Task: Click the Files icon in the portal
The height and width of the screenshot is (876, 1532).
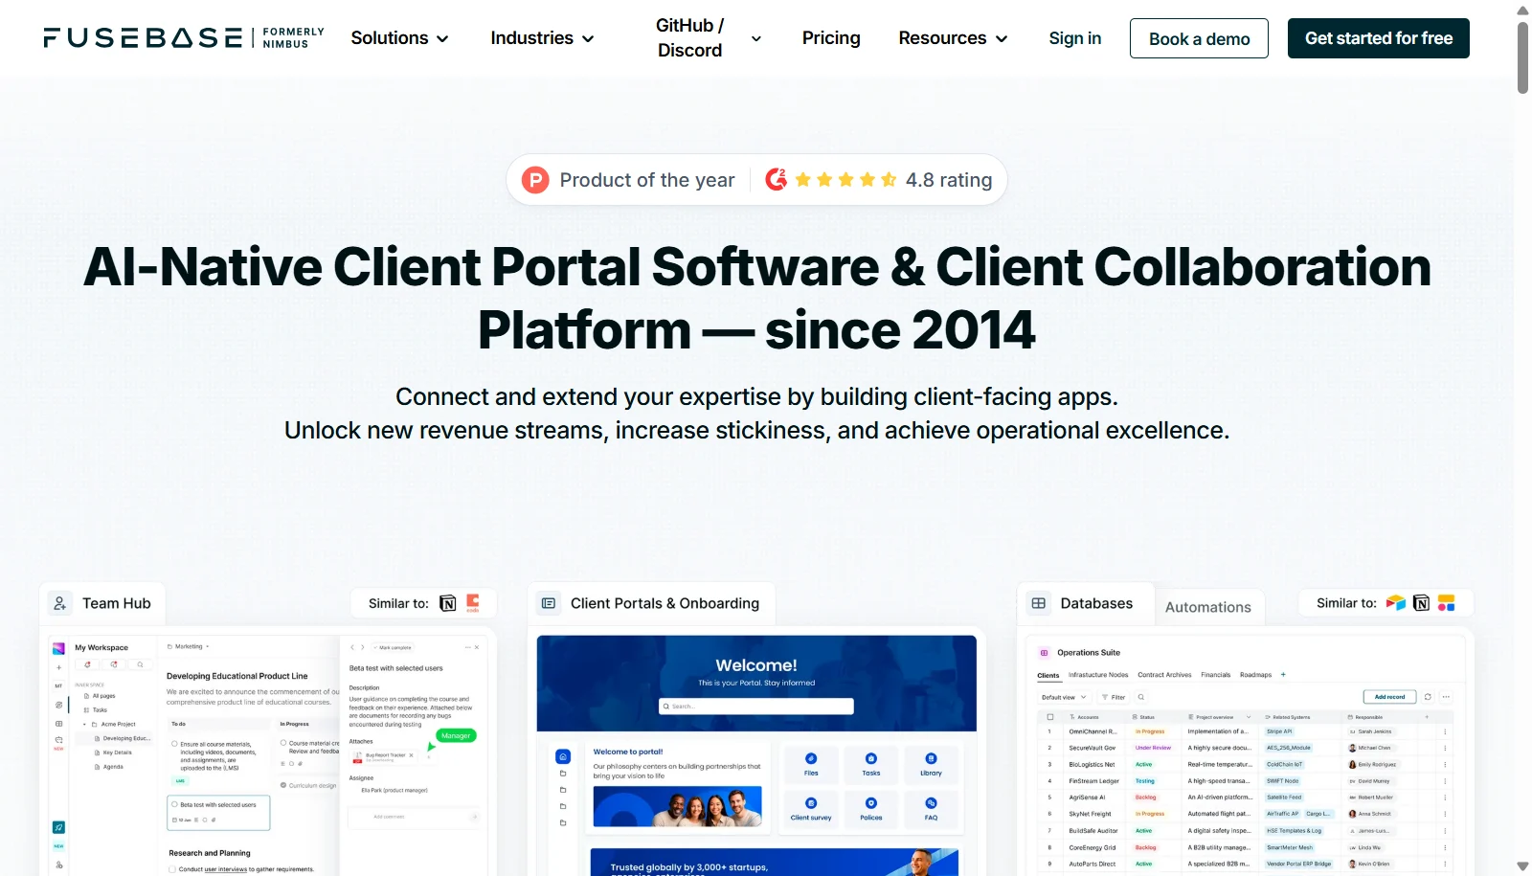Action: (x=811, y=758)
